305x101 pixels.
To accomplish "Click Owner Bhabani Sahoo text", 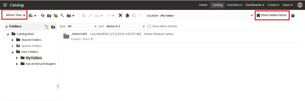I will [x=159, y=34].
